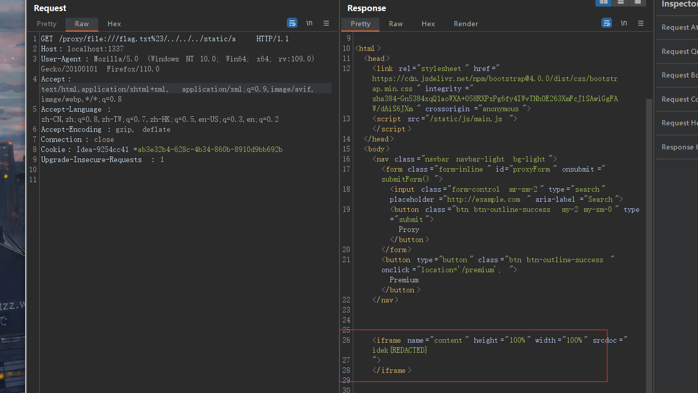
Task: Click the closing </nav> tag line
Action: click(x=385, y=300)
